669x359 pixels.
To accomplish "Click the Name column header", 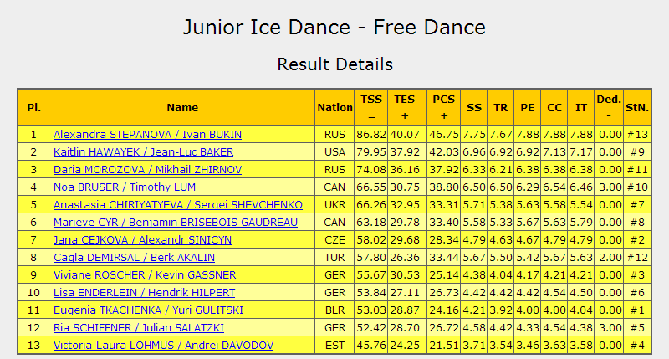I will coord(182,108).
